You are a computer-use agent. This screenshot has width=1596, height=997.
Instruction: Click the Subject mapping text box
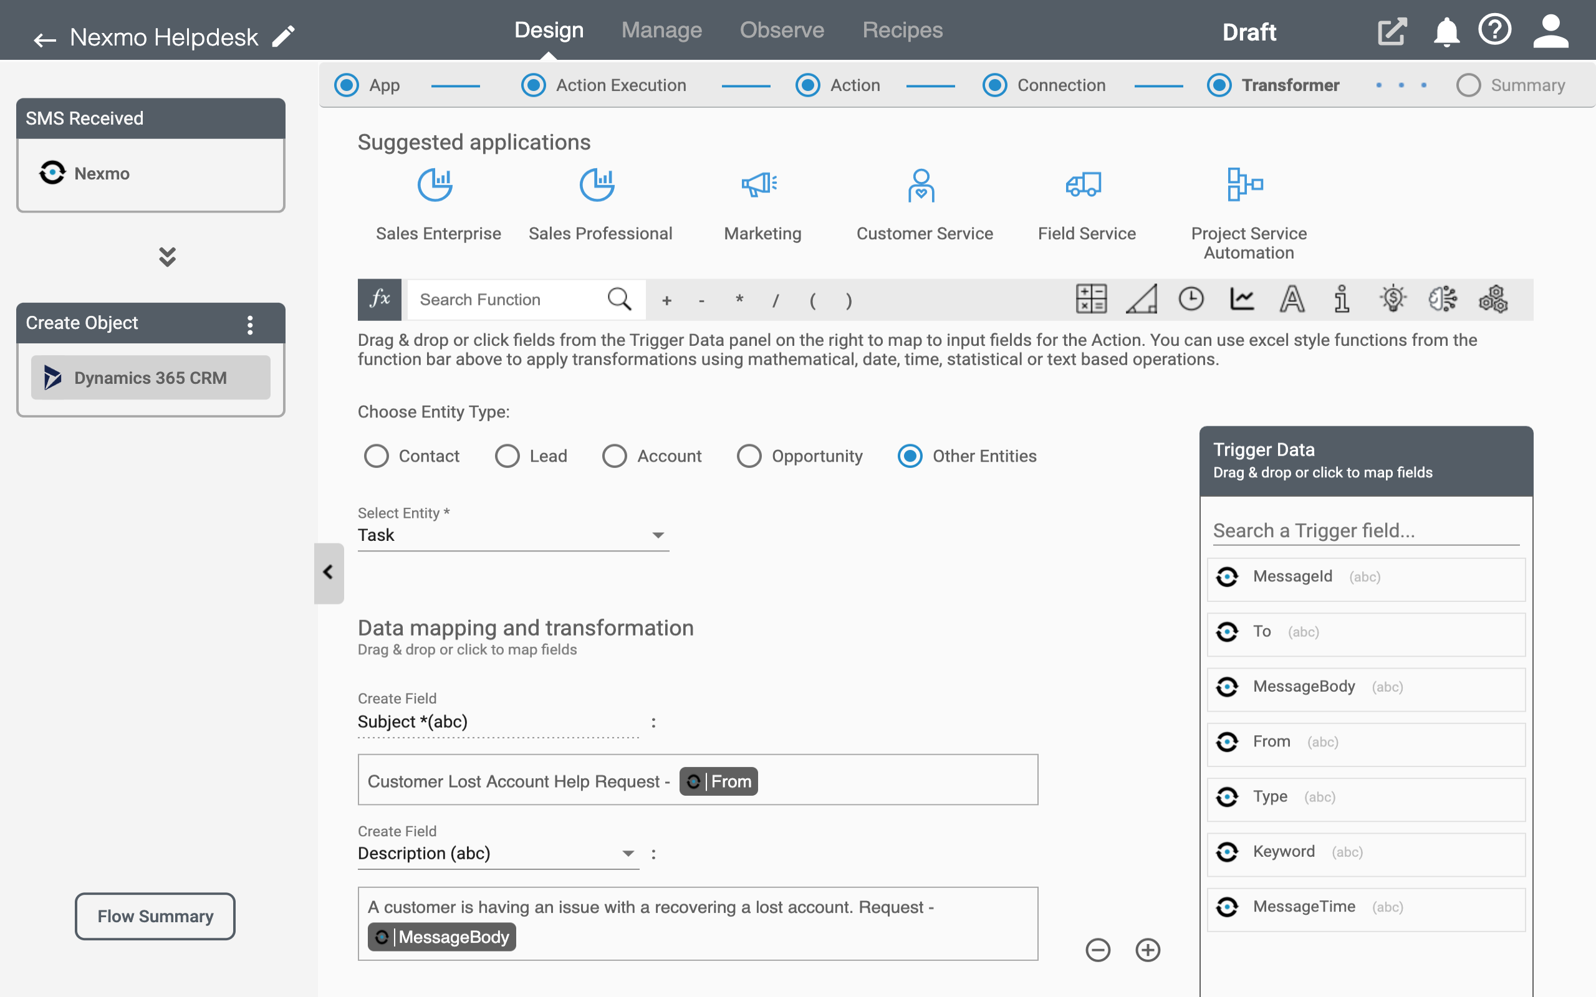[x=698, y=780]
